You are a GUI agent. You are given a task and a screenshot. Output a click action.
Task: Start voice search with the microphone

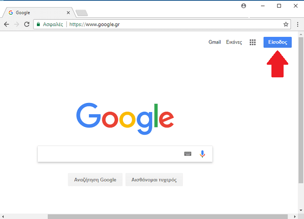(202, 154)
